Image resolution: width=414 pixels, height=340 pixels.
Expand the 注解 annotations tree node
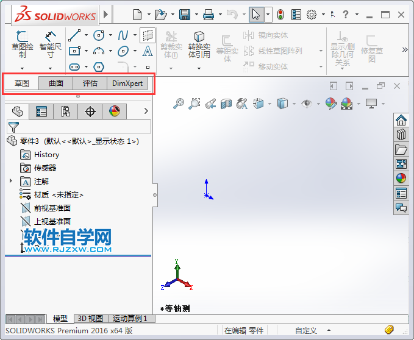point(11,181)
